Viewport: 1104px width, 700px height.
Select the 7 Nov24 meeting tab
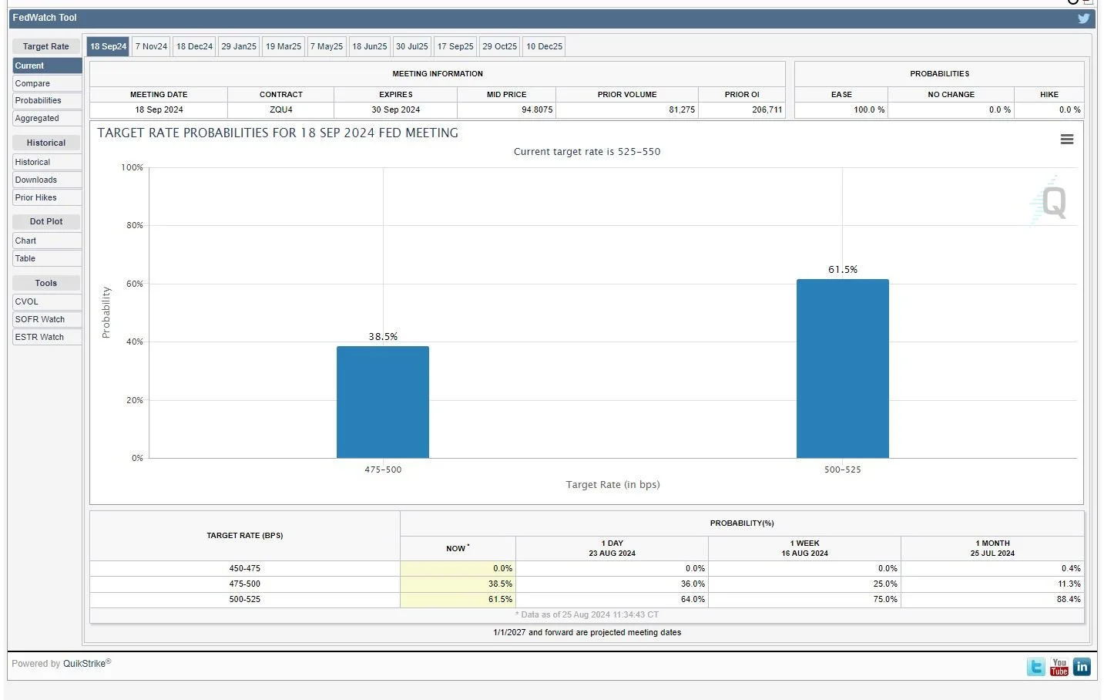point(151,46)
